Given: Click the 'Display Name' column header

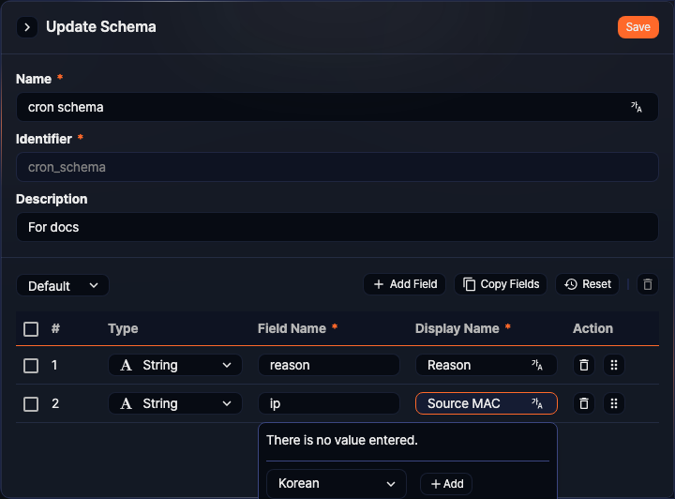Looking at the screenshot, I should click(x=457, y=328).
